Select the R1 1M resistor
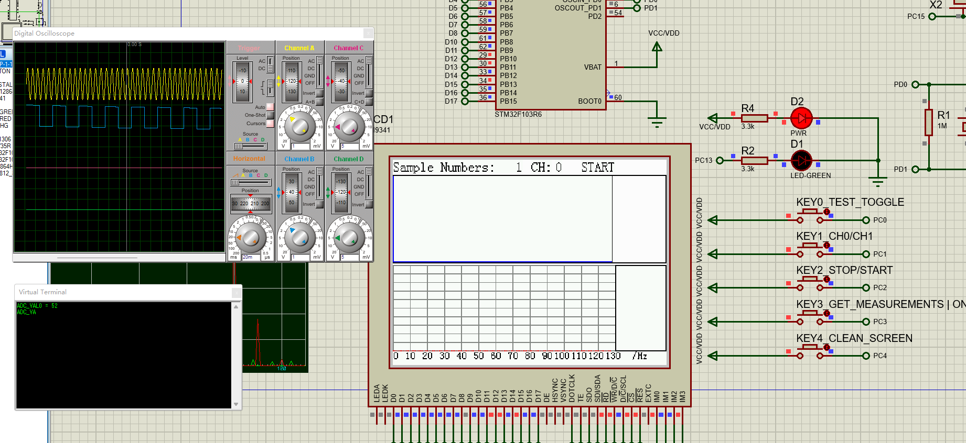 (928, 122)
